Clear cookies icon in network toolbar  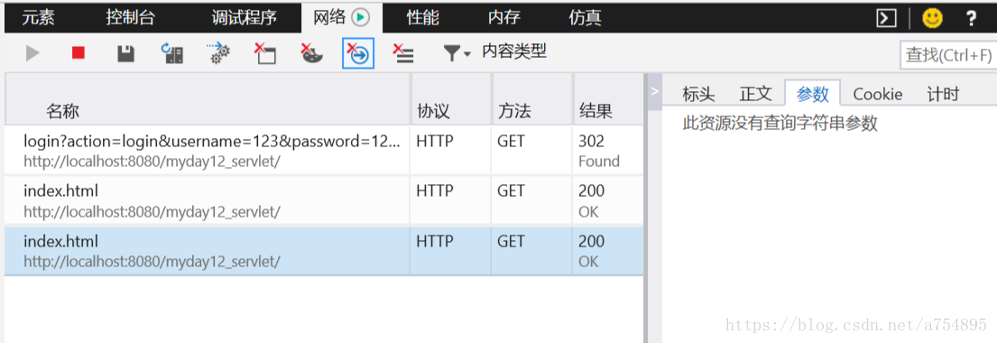pyautogui.click(x=311, y=53)
